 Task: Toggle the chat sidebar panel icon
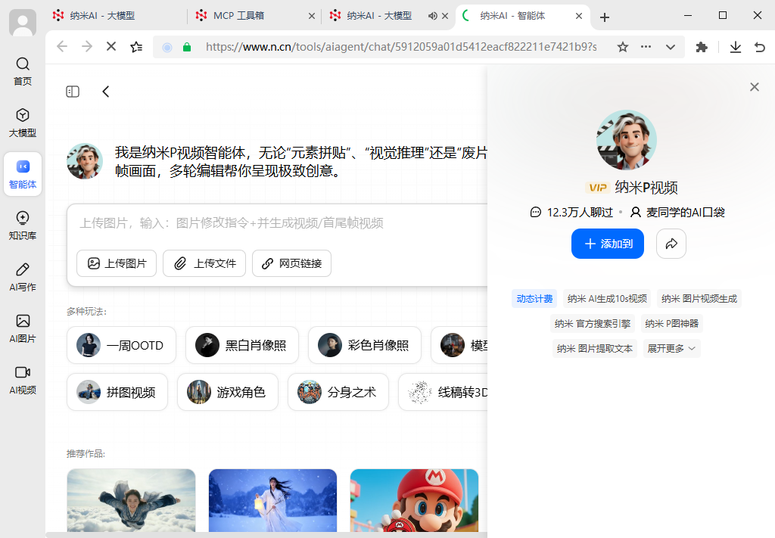pyautogui.click(x=73, y=92)
